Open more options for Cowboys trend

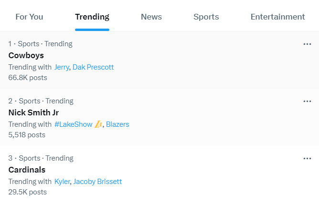307,44
